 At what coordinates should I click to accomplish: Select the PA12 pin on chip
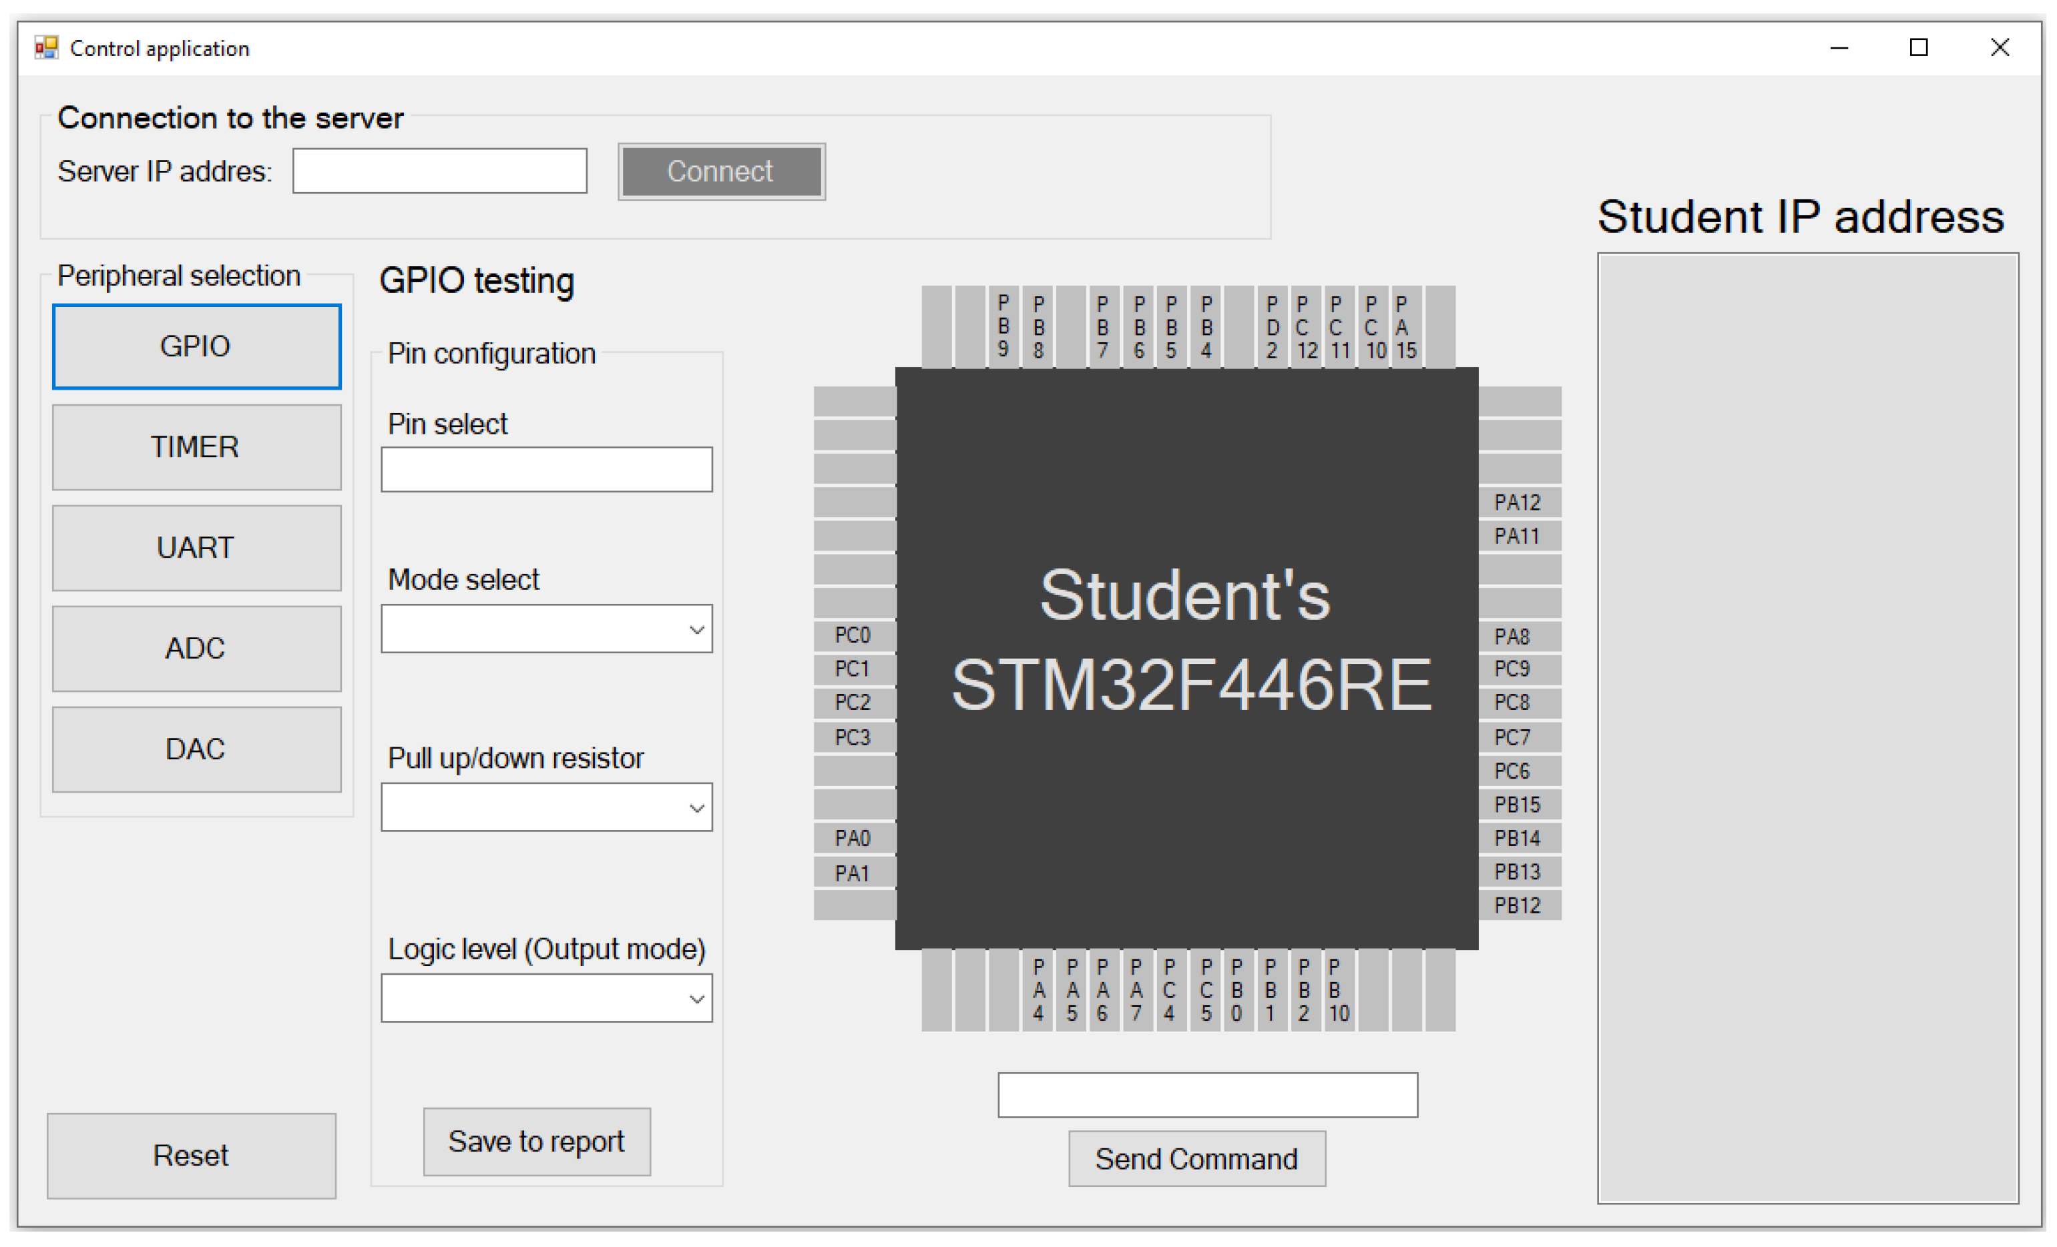pos(1518,502)
